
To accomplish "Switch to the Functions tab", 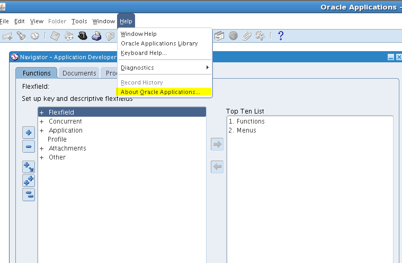I will 37,73.
